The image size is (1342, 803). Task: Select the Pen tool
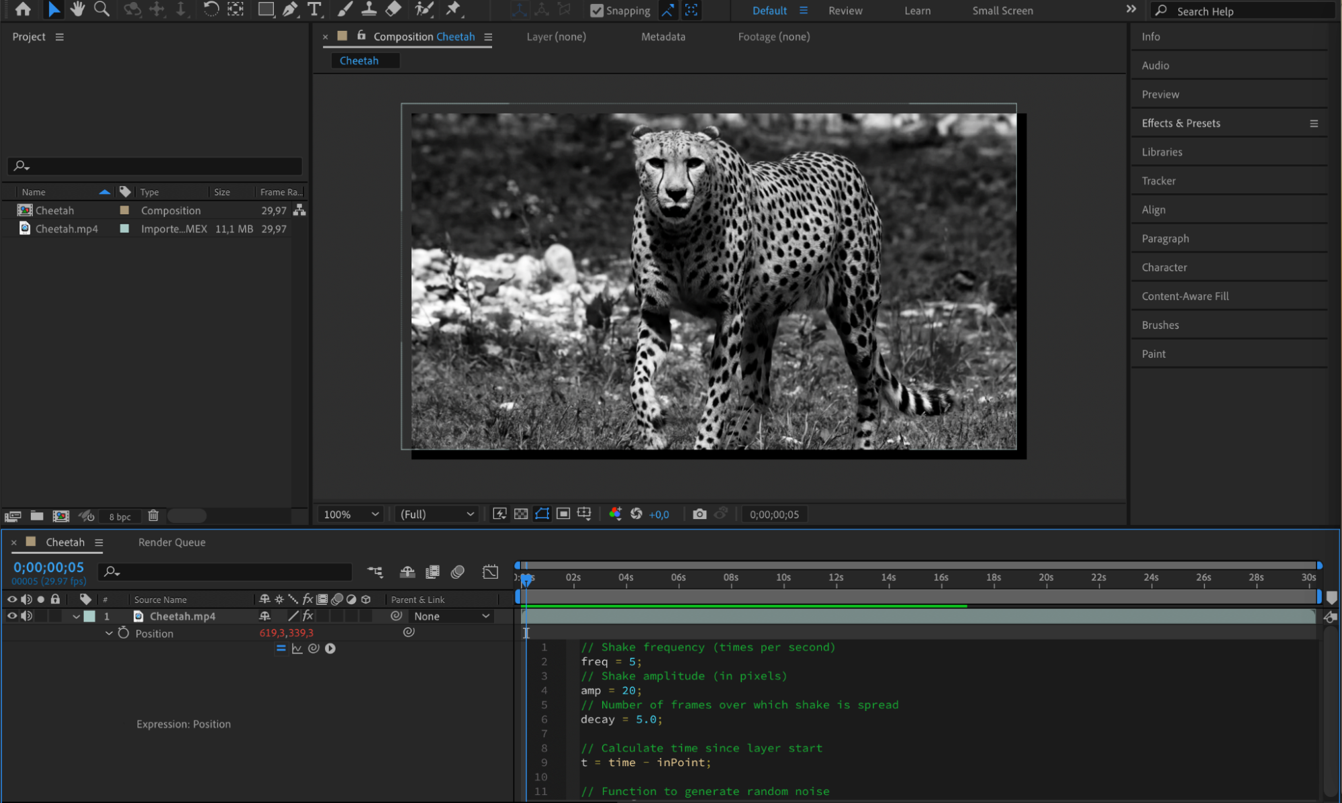tap(289, 9)
